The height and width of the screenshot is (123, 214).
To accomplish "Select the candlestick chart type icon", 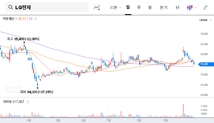I will pyautogui.click(x=190, y=8).
